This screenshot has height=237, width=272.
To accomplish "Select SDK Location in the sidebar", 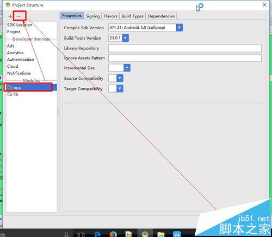I will coord(20,25).
